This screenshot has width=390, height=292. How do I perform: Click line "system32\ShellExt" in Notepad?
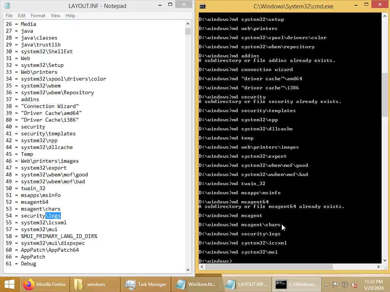pos(39,51)
